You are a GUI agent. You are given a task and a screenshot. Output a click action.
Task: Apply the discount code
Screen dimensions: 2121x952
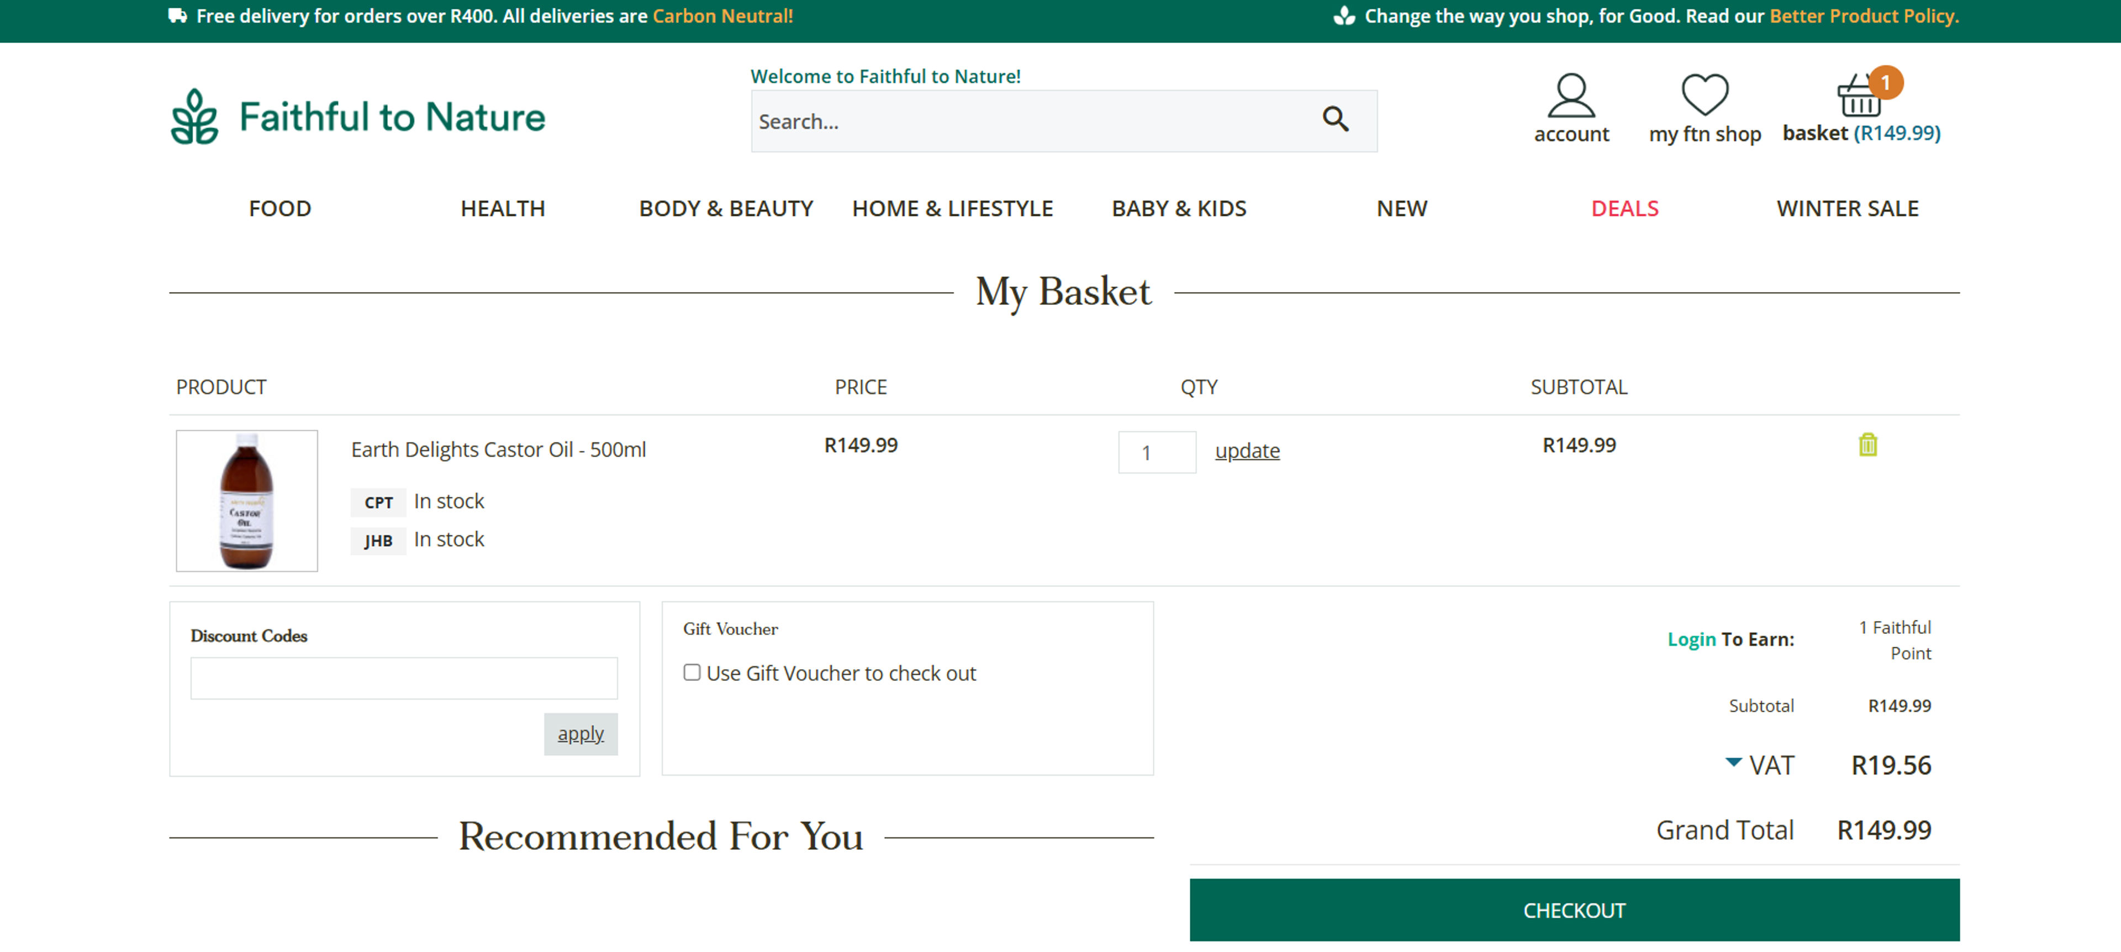(x=581, y=734)
